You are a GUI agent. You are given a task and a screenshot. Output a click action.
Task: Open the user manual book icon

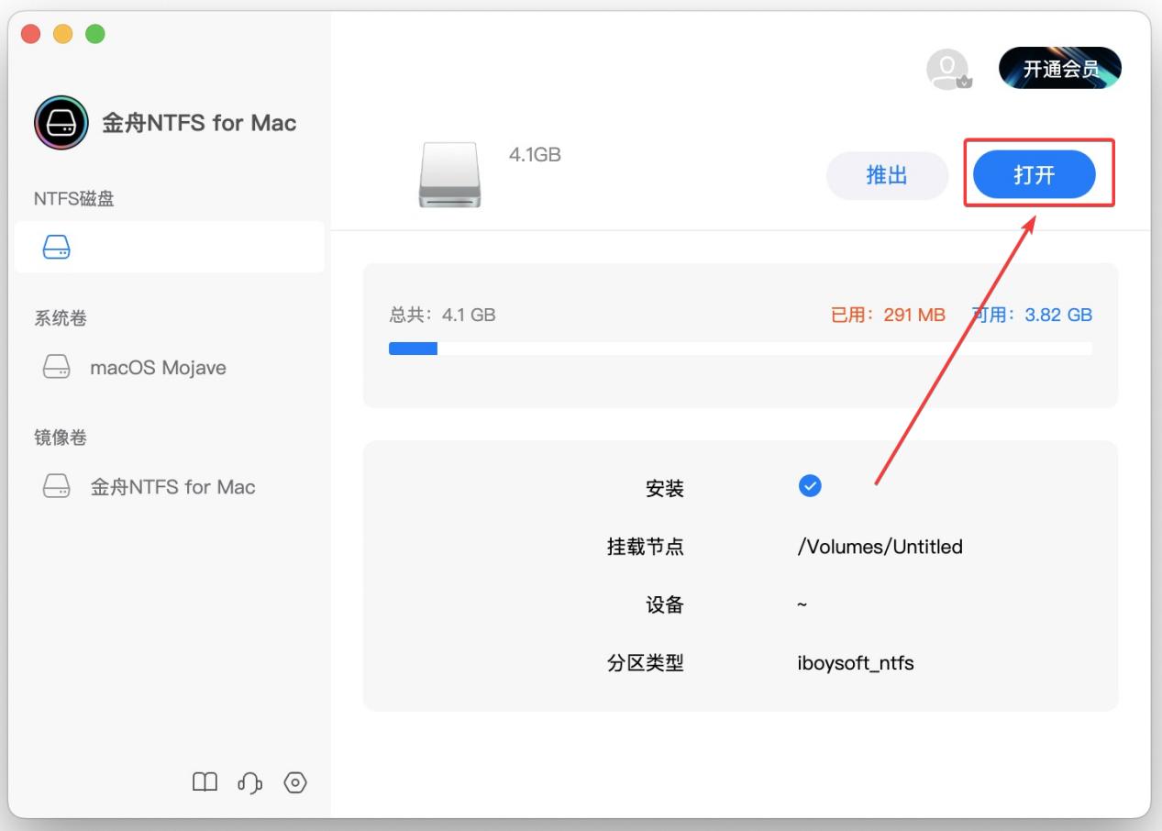[205, 782]
